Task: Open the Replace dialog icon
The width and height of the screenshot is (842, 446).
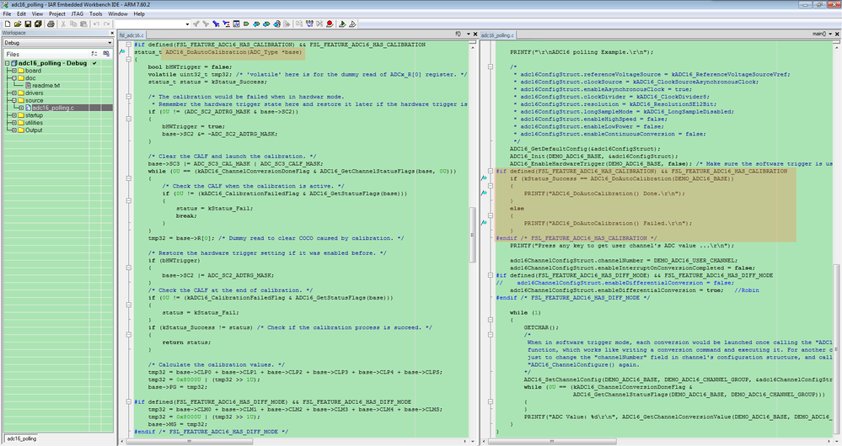Action: 226,24
